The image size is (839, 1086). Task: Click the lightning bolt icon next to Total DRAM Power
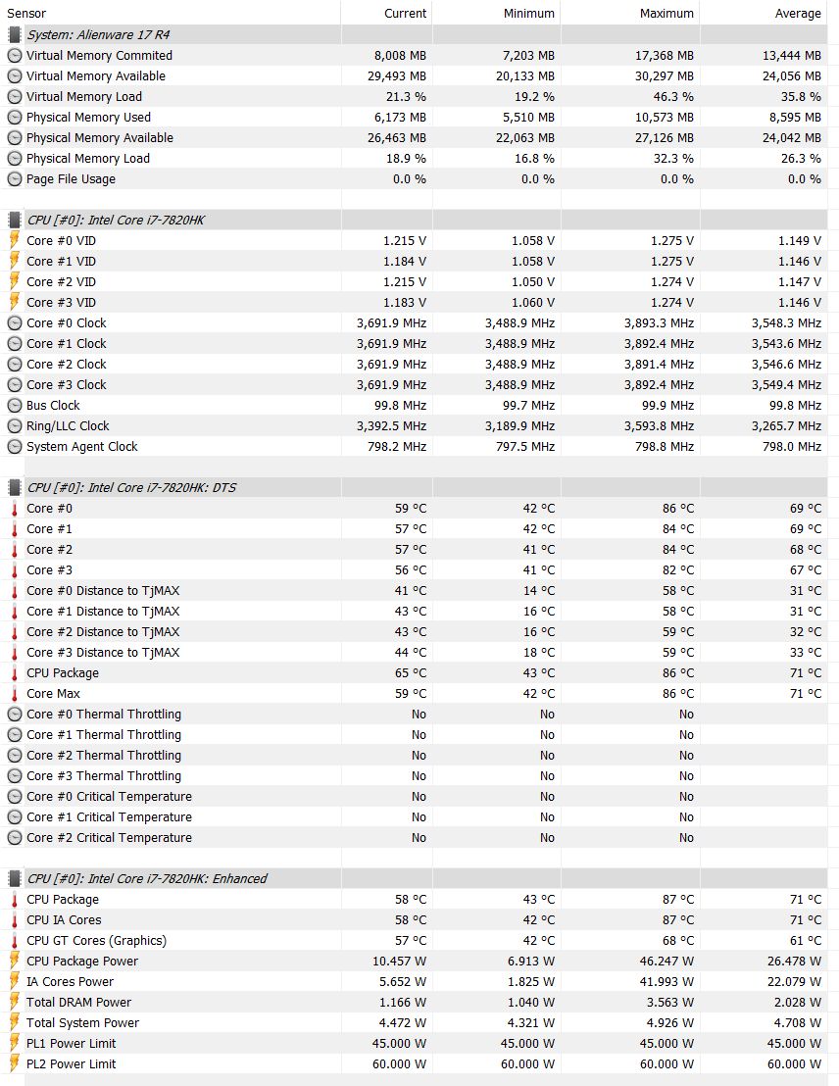click(14, 1003)
